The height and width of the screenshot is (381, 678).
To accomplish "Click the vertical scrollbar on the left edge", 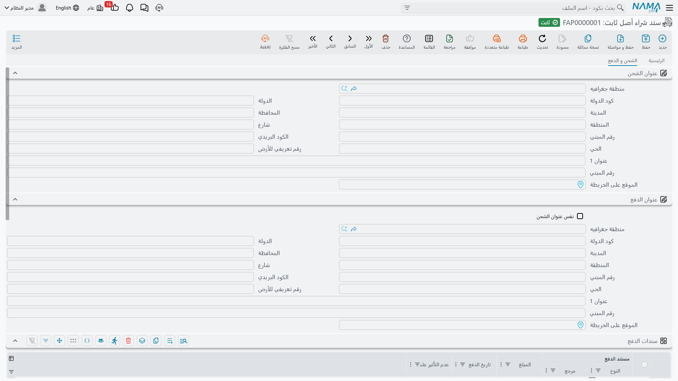I will 7,144.
